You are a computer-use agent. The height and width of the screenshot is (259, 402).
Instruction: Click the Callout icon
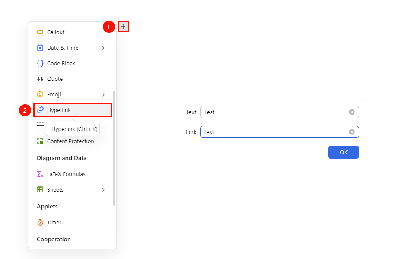(x=40, y=32)
